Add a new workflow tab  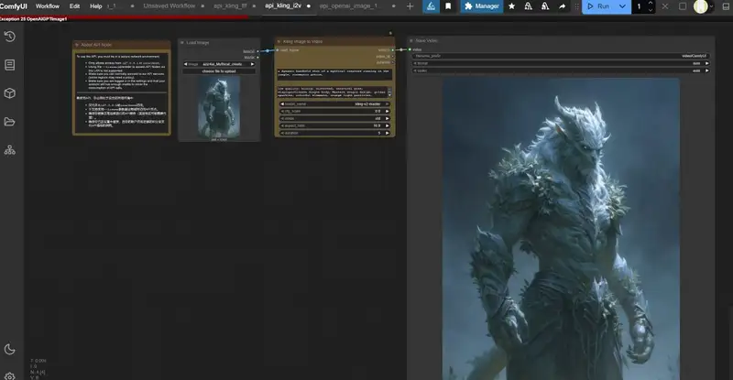(410, 6)
